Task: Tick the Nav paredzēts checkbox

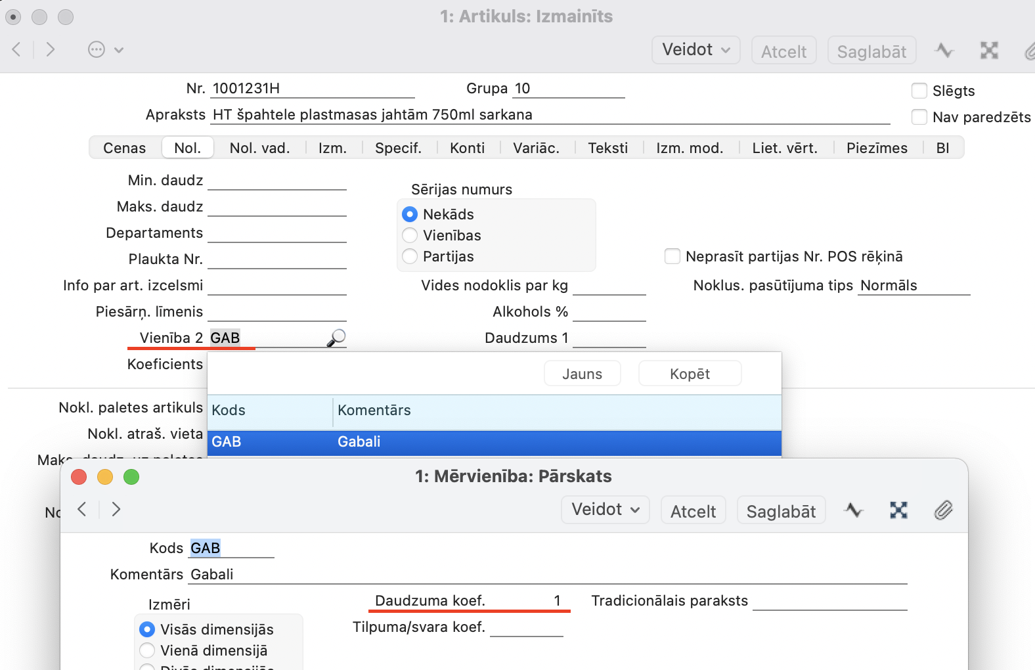Action: tap(919, 117)
